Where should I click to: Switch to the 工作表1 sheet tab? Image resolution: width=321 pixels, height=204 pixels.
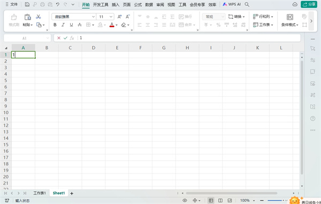pos(40,193)
